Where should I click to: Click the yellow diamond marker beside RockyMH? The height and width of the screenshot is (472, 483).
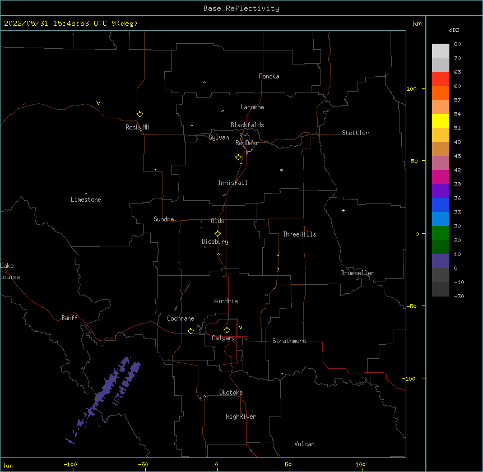140,114
